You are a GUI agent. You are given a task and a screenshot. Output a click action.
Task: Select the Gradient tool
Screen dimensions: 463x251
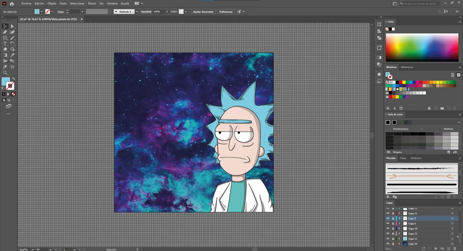coord(5,55)
